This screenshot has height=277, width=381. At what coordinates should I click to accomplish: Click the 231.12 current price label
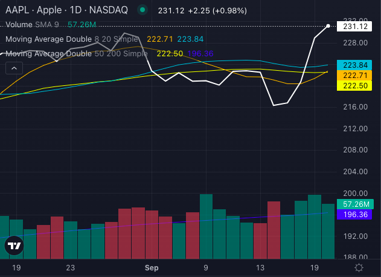[356, 27]
